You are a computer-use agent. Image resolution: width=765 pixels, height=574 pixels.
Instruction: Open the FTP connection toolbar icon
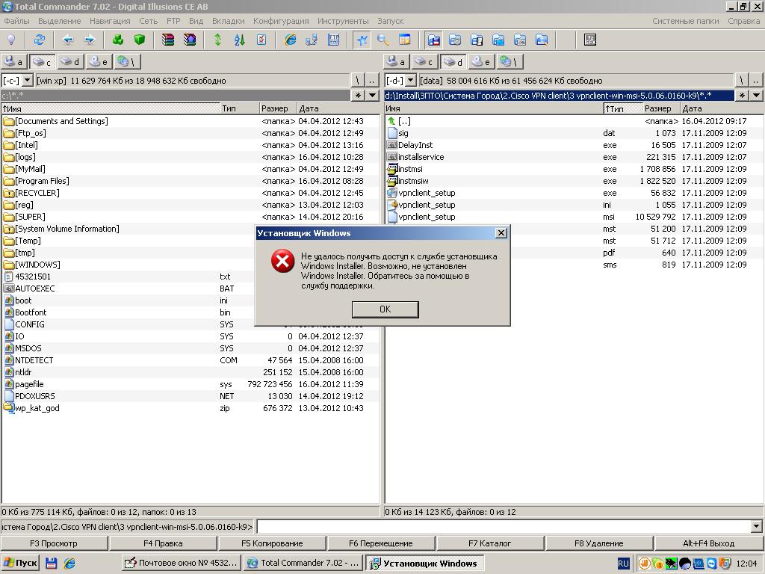click(334, 40)
